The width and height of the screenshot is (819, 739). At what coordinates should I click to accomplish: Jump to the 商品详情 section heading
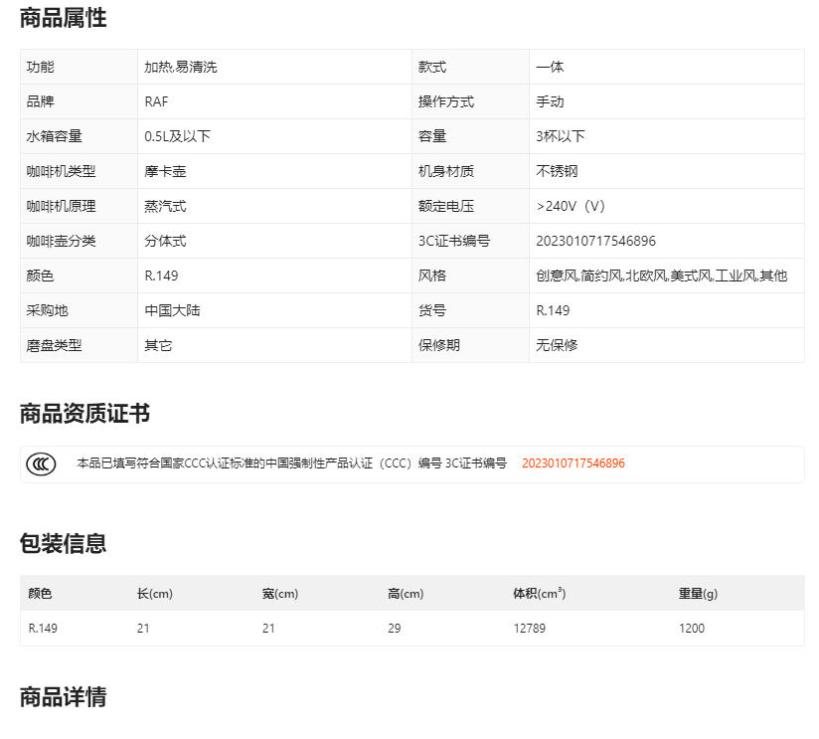63,696
